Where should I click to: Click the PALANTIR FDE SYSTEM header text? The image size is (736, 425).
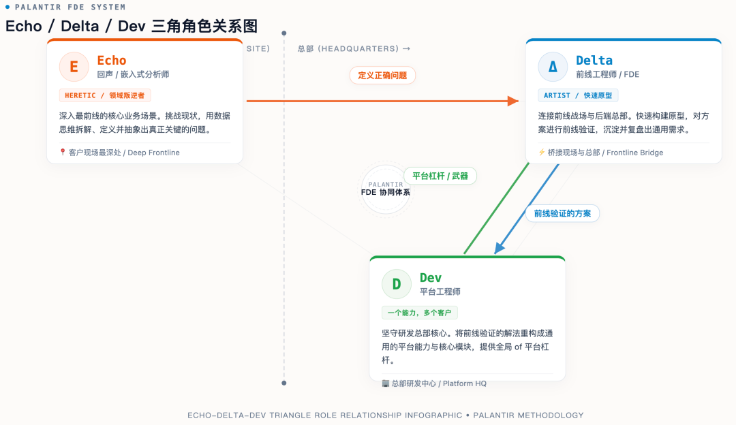pos(70,7)
